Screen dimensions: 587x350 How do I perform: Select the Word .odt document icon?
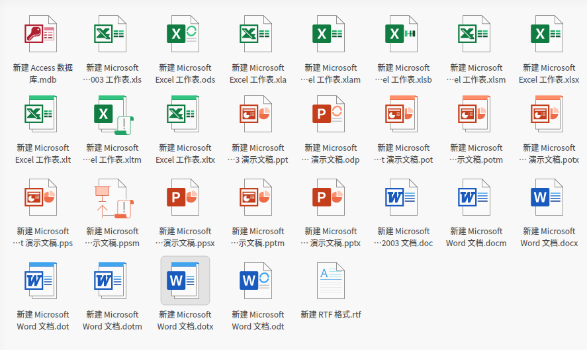255,281
